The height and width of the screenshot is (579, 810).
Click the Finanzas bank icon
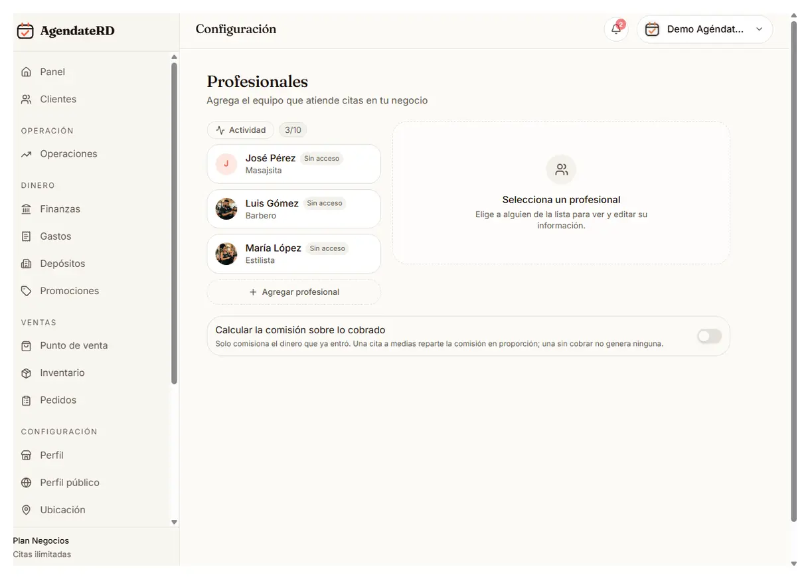[x=27, y=209]
